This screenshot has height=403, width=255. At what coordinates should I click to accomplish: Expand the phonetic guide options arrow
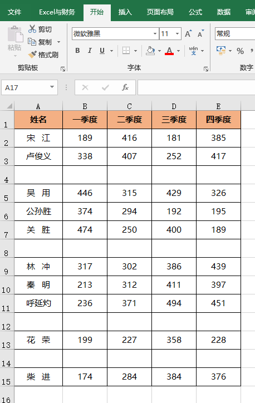tap(203, 51)
